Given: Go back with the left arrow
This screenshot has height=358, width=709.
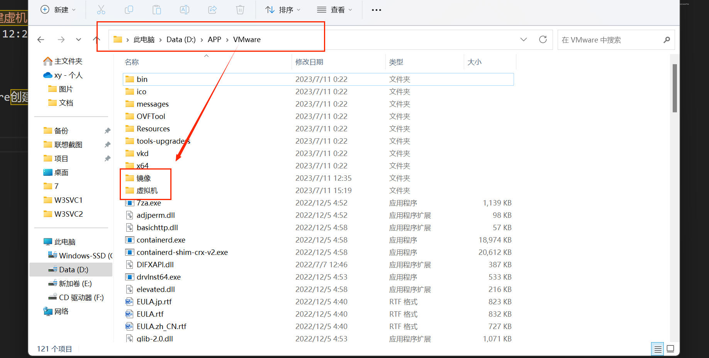Looking at the screenshot, I should tap(41, 39).
